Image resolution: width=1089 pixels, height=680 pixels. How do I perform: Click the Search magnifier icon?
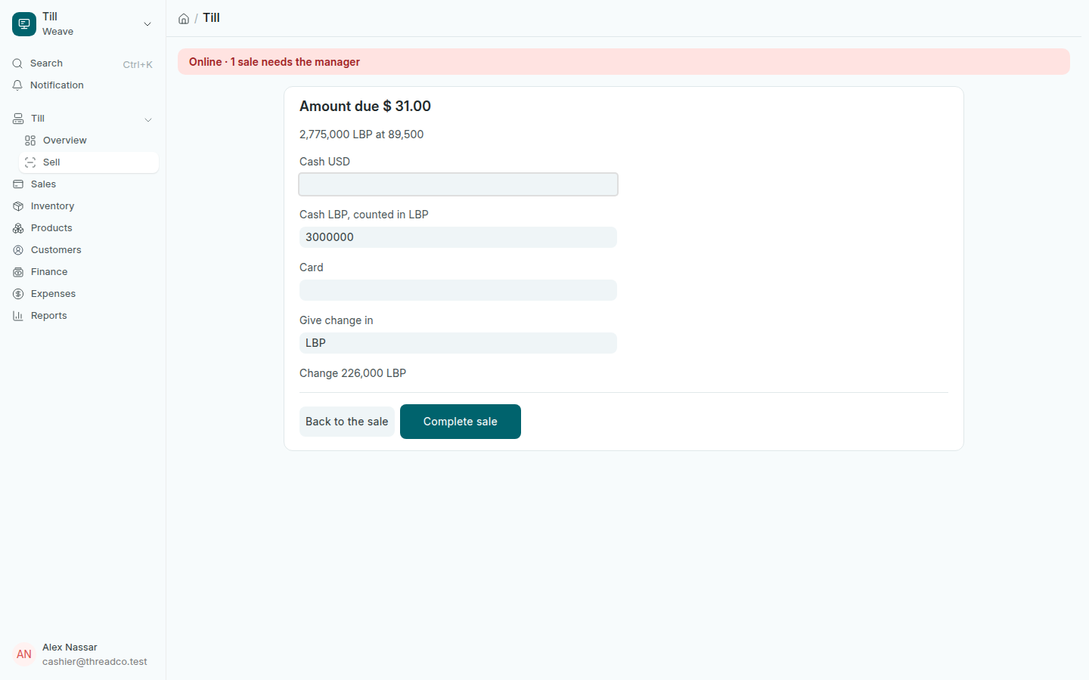[x=17, y=63]
